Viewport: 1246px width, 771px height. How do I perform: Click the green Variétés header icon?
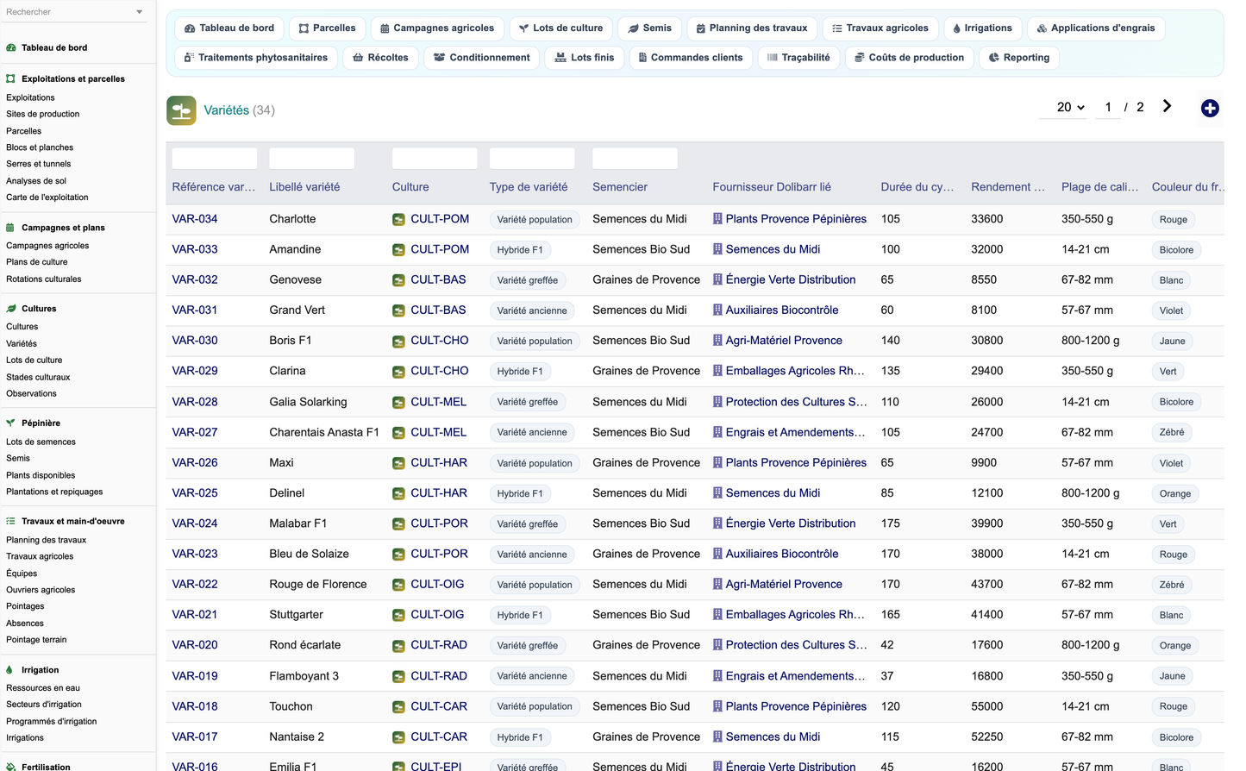pyautogui.click(x=181, y=110)
